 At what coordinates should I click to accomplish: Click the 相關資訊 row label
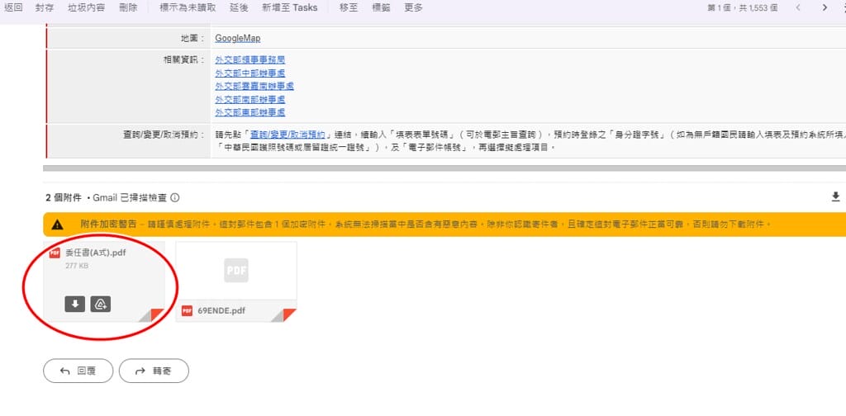(x=184, y=59)
